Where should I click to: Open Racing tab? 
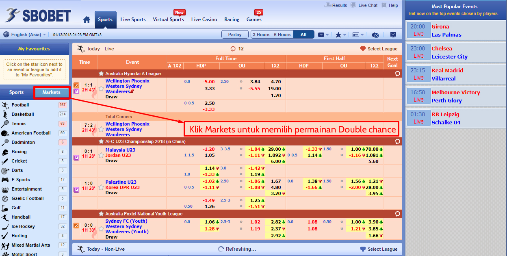[x=232, y=20]
